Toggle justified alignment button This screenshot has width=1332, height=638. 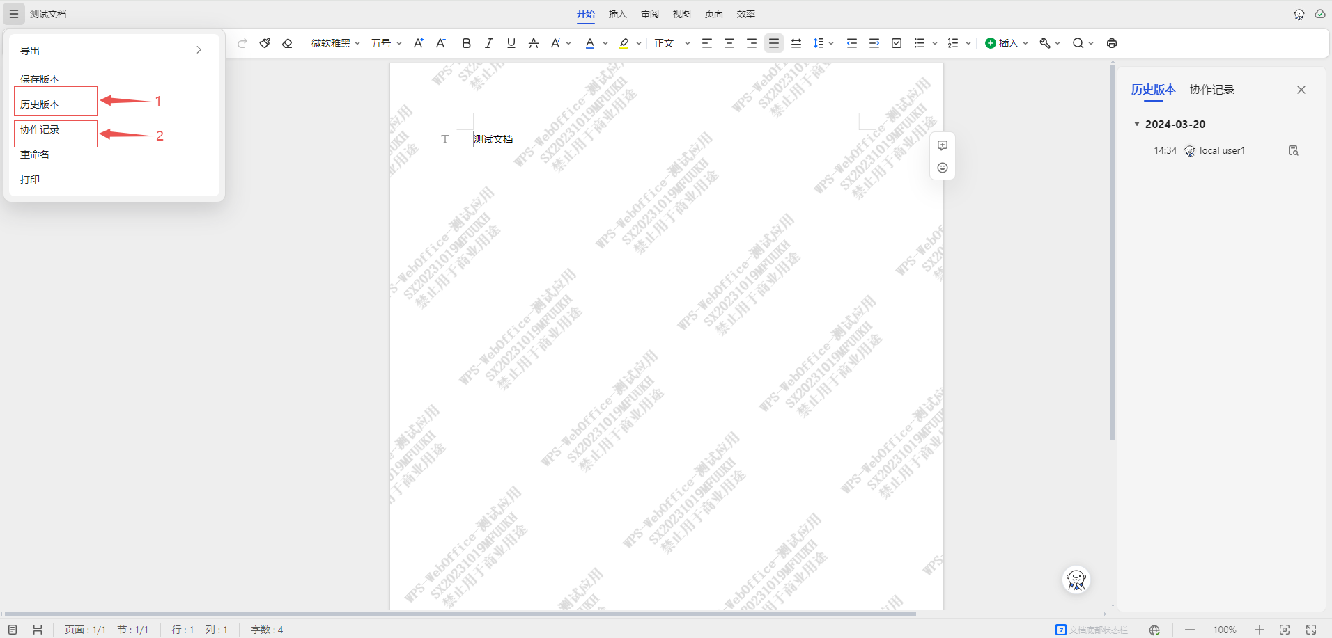774,43
